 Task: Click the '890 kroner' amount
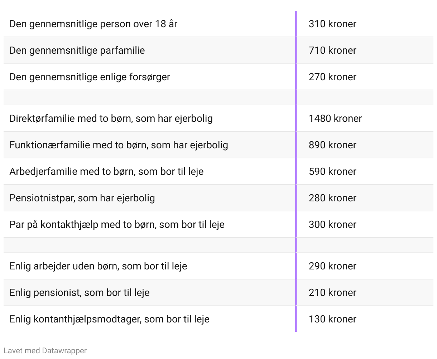(332, 145)
